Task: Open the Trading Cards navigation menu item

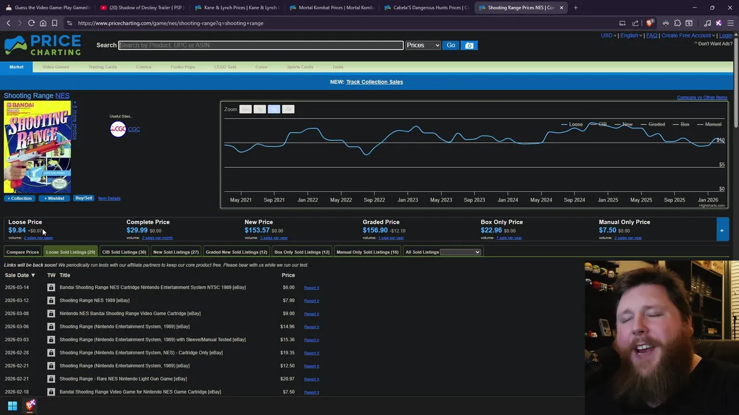Action: [103, 67]
